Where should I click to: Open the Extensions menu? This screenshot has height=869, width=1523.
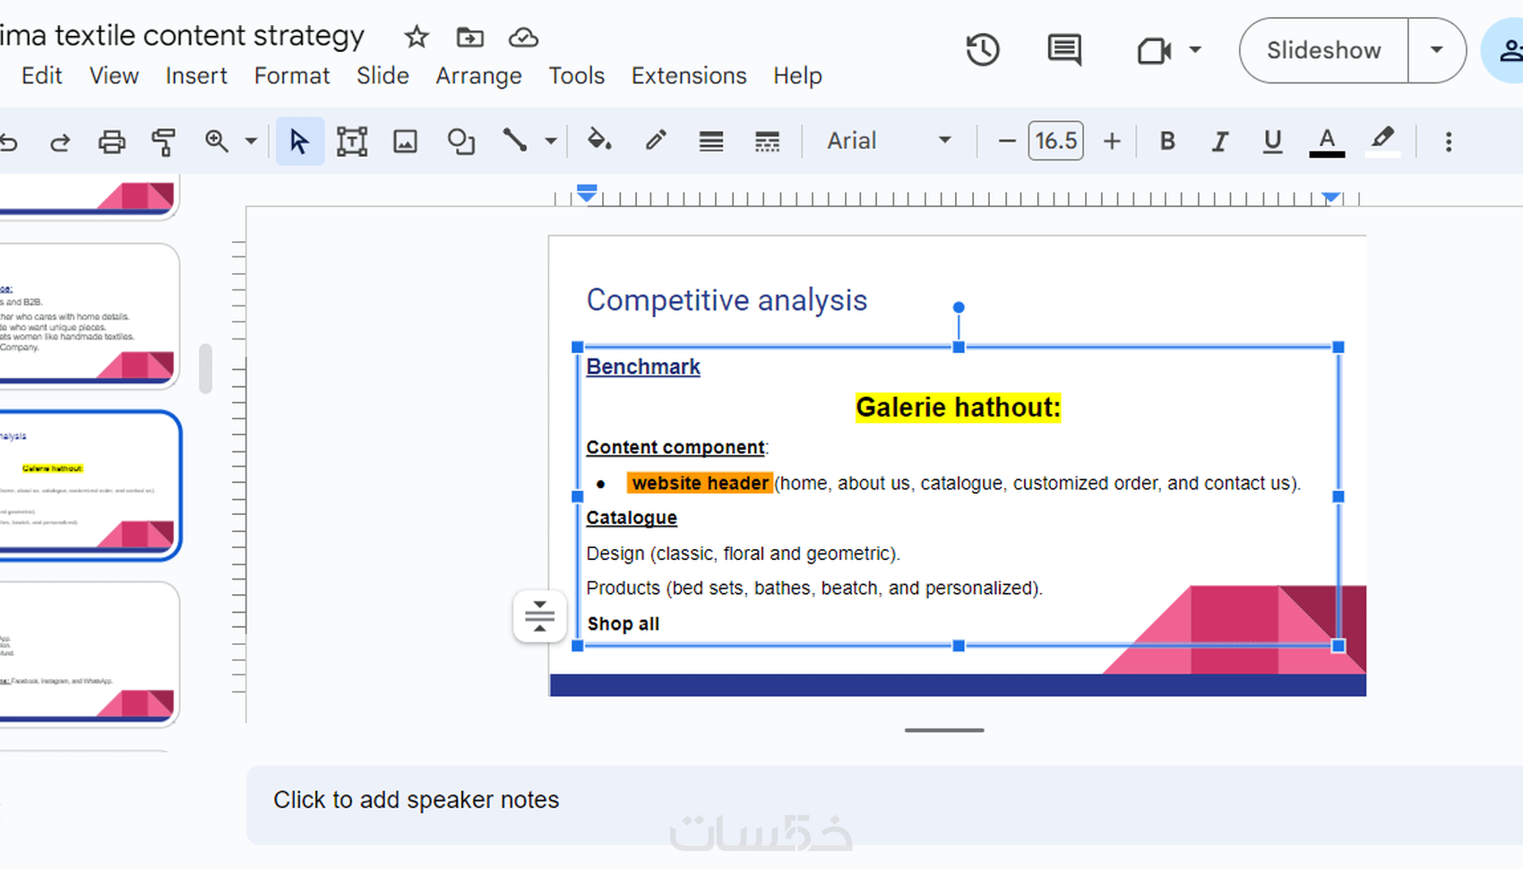tap(689, 76)
